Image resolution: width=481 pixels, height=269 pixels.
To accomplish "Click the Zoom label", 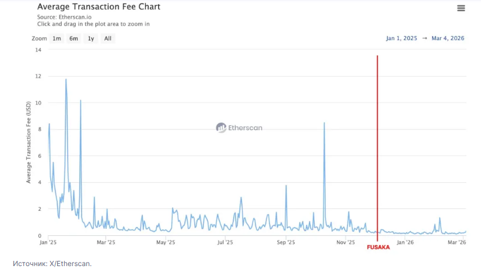I will (39, 38).
